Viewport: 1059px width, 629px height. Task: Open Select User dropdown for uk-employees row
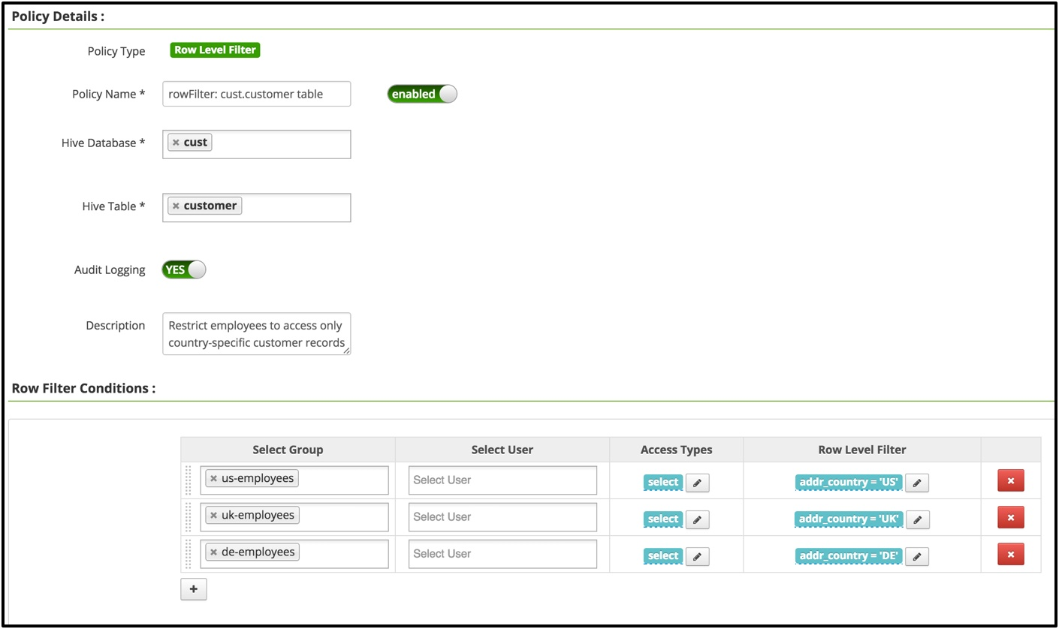502,517
